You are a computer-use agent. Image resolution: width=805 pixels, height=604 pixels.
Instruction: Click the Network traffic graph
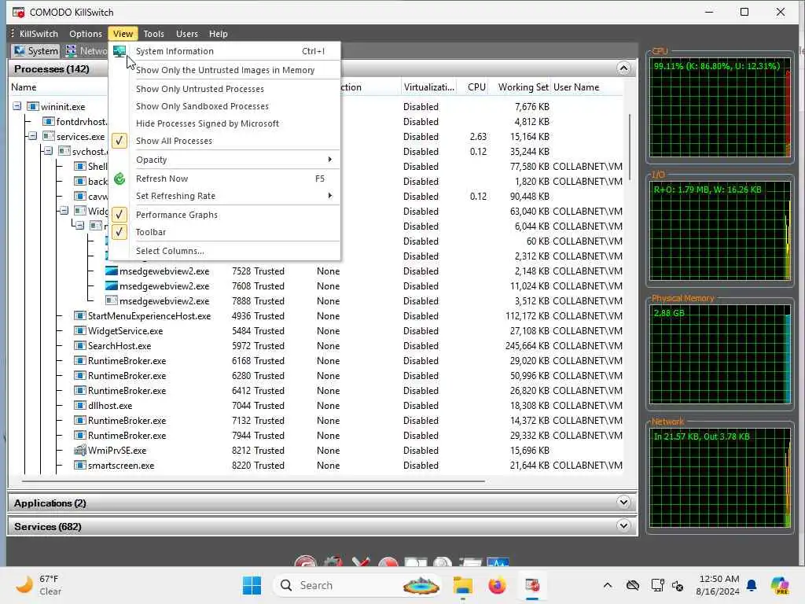point(720,477)
